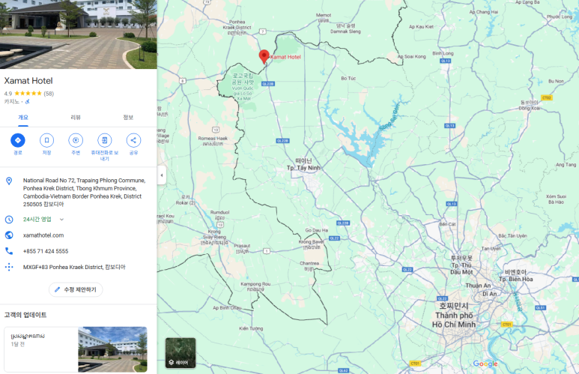Click the QL22B road shield near park
579x374 pixels.
click(x=267, y=84)
